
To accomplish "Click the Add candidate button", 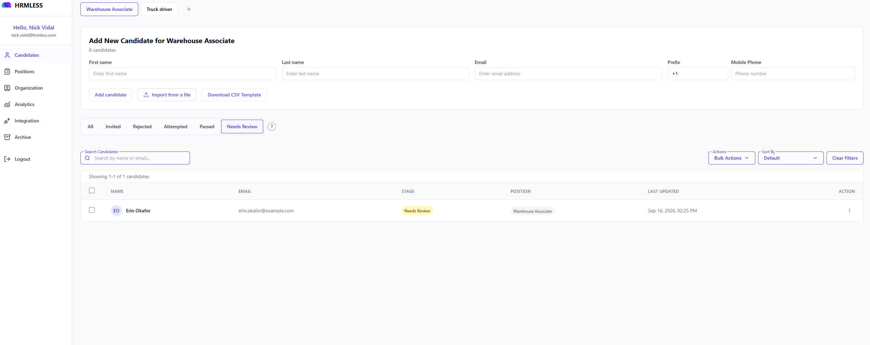I will point(111,95).
